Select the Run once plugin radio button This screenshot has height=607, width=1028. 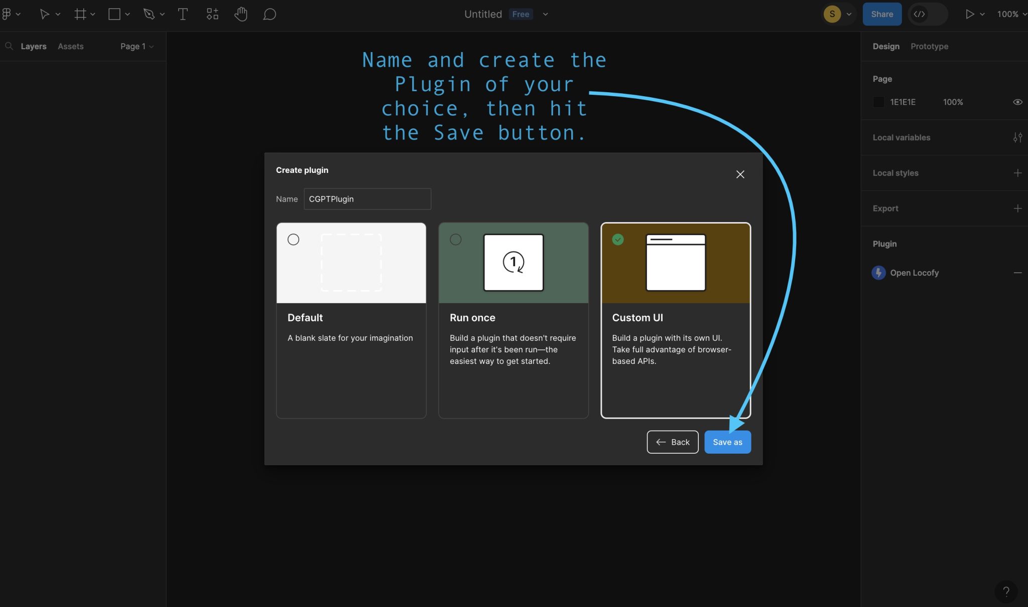point(455,240)
